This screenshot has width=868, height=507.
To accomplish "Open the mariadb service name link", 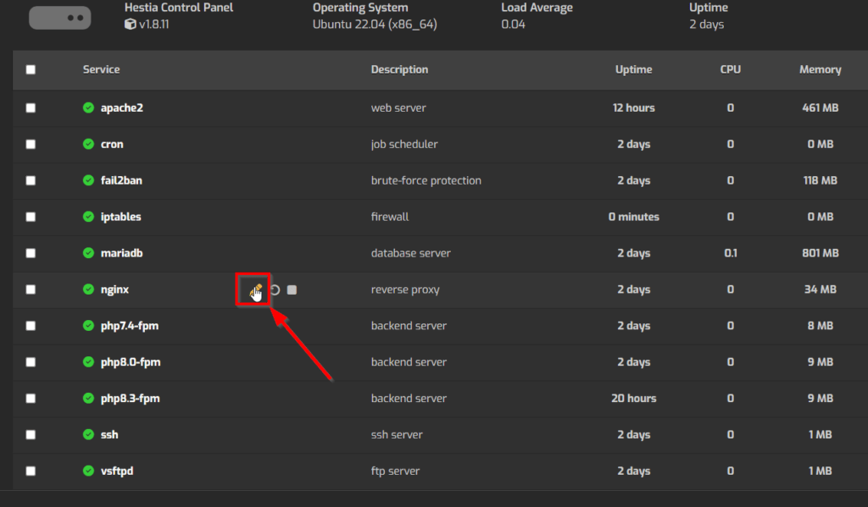I will pos(120,253).
